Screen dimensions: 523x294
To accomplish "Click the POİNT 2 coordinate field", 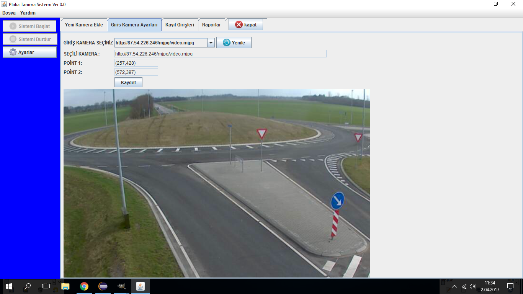I will [x=136, y=72].
